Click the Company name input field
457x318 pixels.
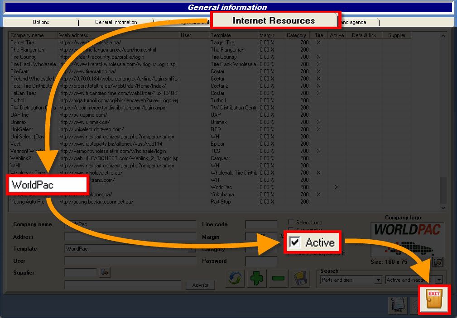(130, 224)
